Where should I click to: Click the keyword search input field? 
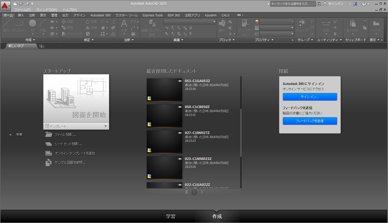pos(293,4)
